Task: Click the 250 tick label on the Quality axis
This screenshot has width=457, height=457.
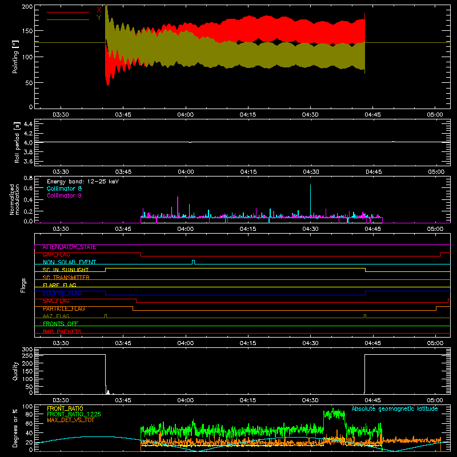Action: [x=27, y=356]
